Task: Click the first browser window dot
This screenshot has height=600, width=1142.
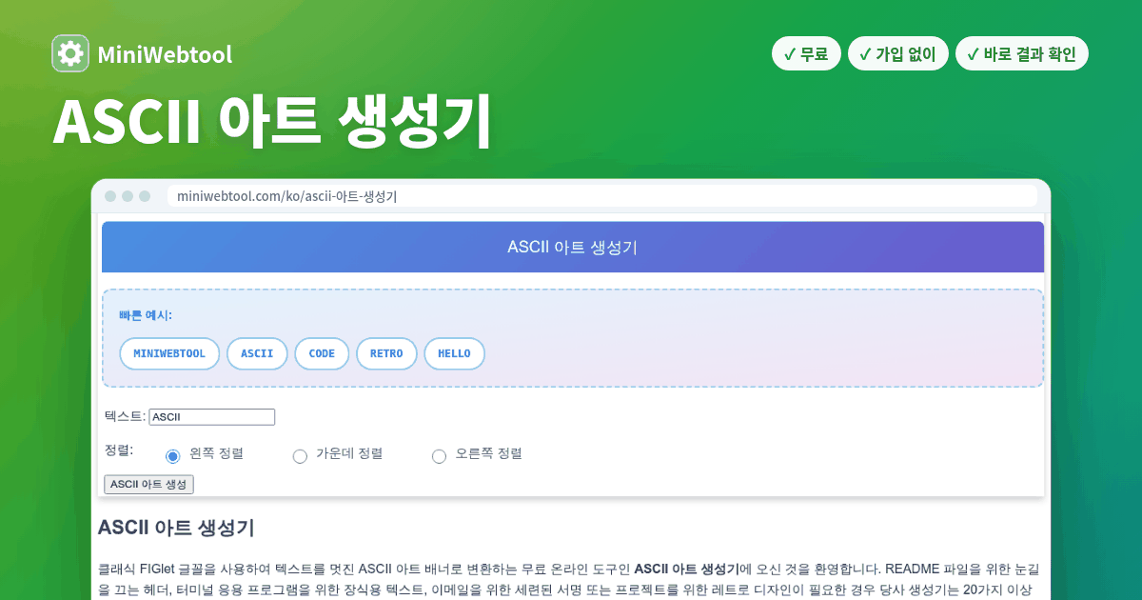Action: (x=110, y=196)
